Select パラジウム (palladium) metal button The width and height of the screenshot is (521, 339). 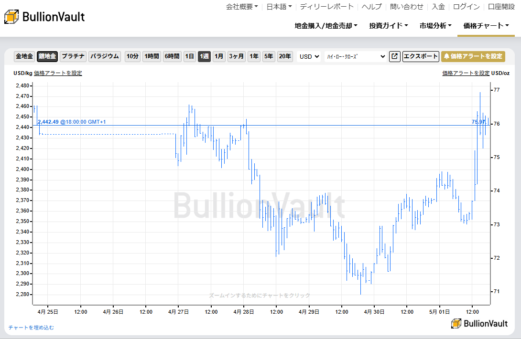pyautogui.click(x=105, y=56)
